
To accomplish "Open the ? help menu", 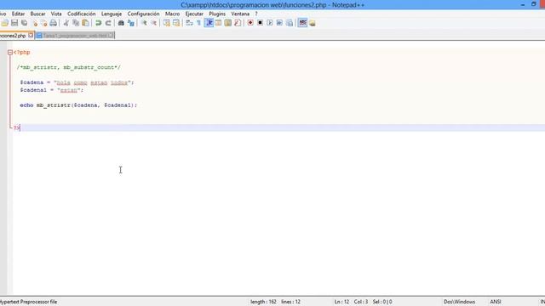I will (x=256, y=14).
